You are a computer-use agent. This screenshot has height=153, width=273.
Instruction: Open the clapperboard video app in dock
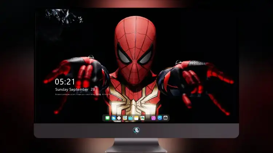[130, 118]
